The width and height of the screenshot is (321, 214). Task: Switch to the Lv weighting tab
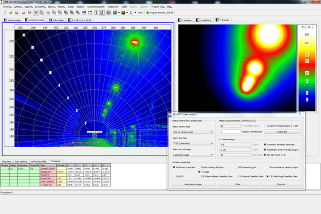tap(203, 20)
